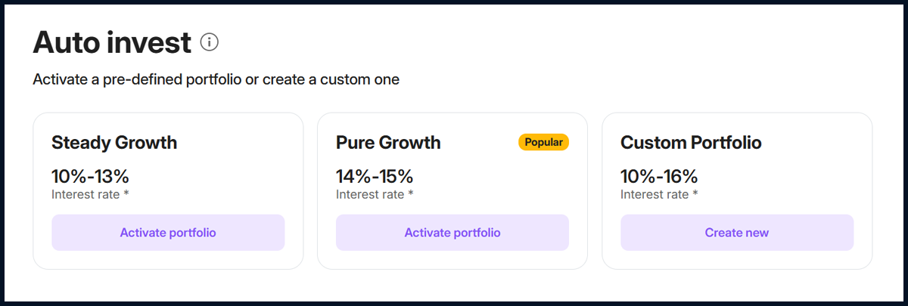Click the asterisk after Custom Portfolio interest rate
The width and height of the screenshot is (908, 306).
695,193
